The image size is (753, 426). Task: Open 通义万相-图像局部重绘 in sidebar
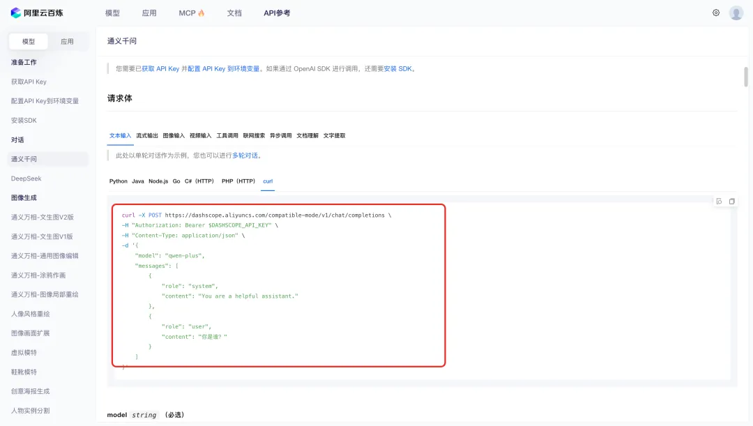[x=45, y=294]
